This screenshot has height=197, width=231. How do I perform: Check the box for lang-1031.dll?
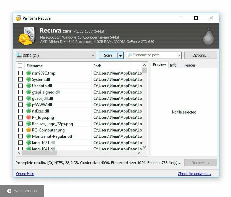click(x=20, y=142)
